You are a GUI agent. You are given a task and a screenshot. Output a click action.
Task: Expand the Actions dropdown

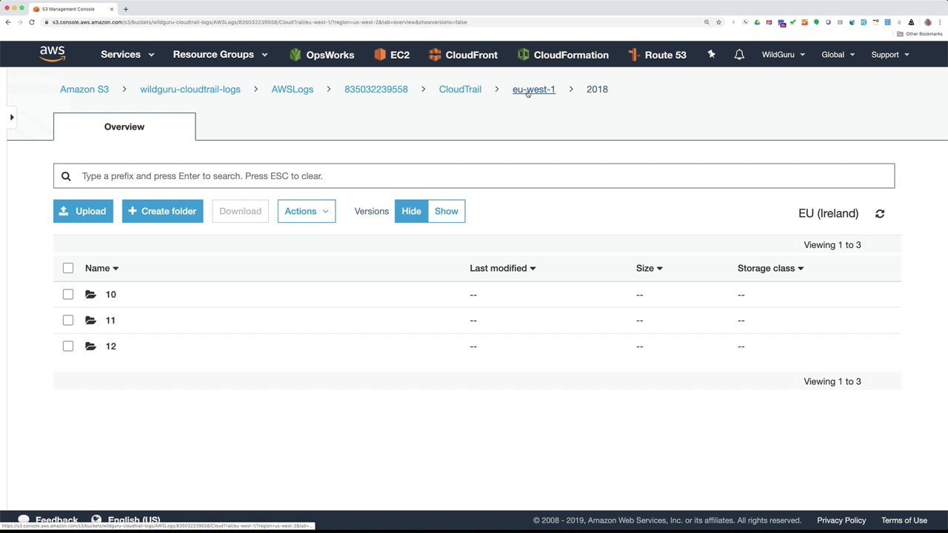point(307,212)
